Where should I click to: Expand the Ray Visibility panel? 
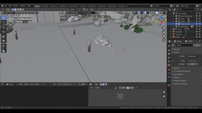178,74
